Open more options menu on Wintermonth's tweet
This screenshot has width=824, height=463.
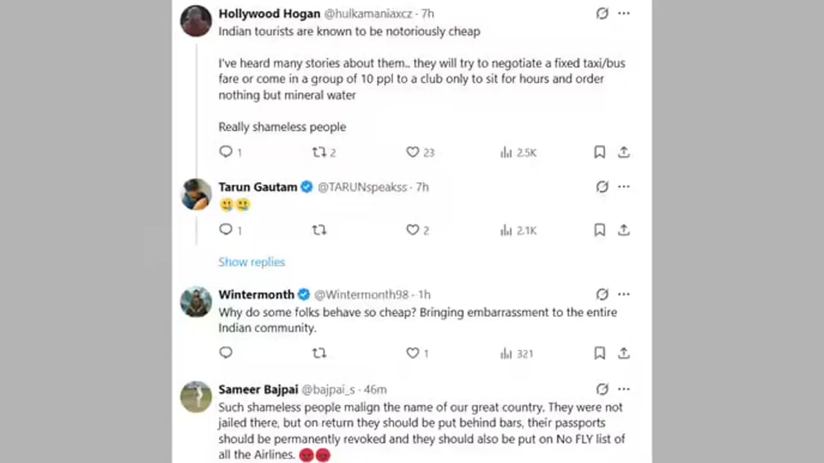click(624, 295)
